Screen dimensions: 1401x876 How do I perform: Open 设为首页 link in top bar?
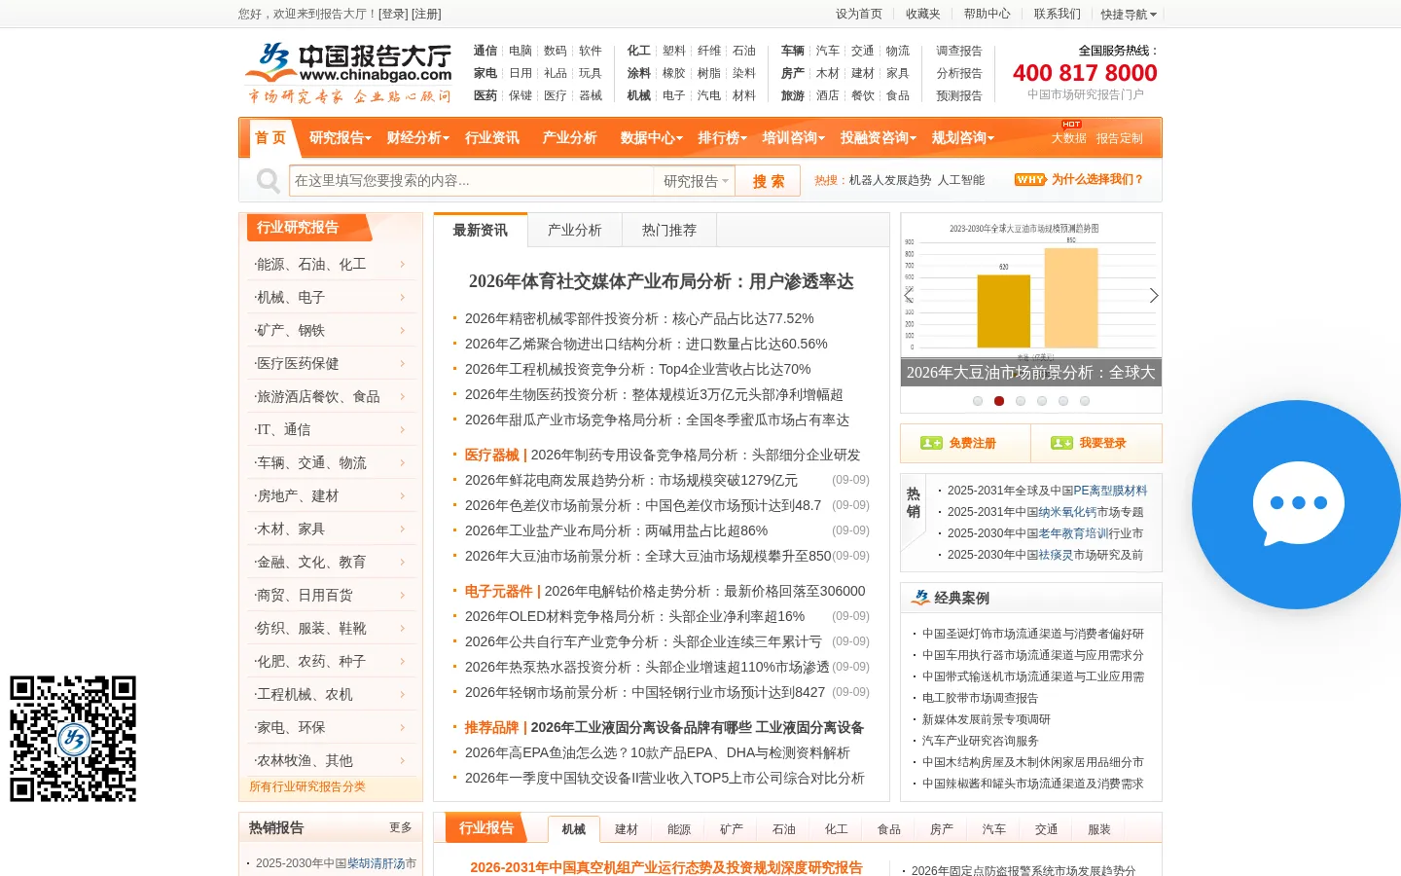858,15
